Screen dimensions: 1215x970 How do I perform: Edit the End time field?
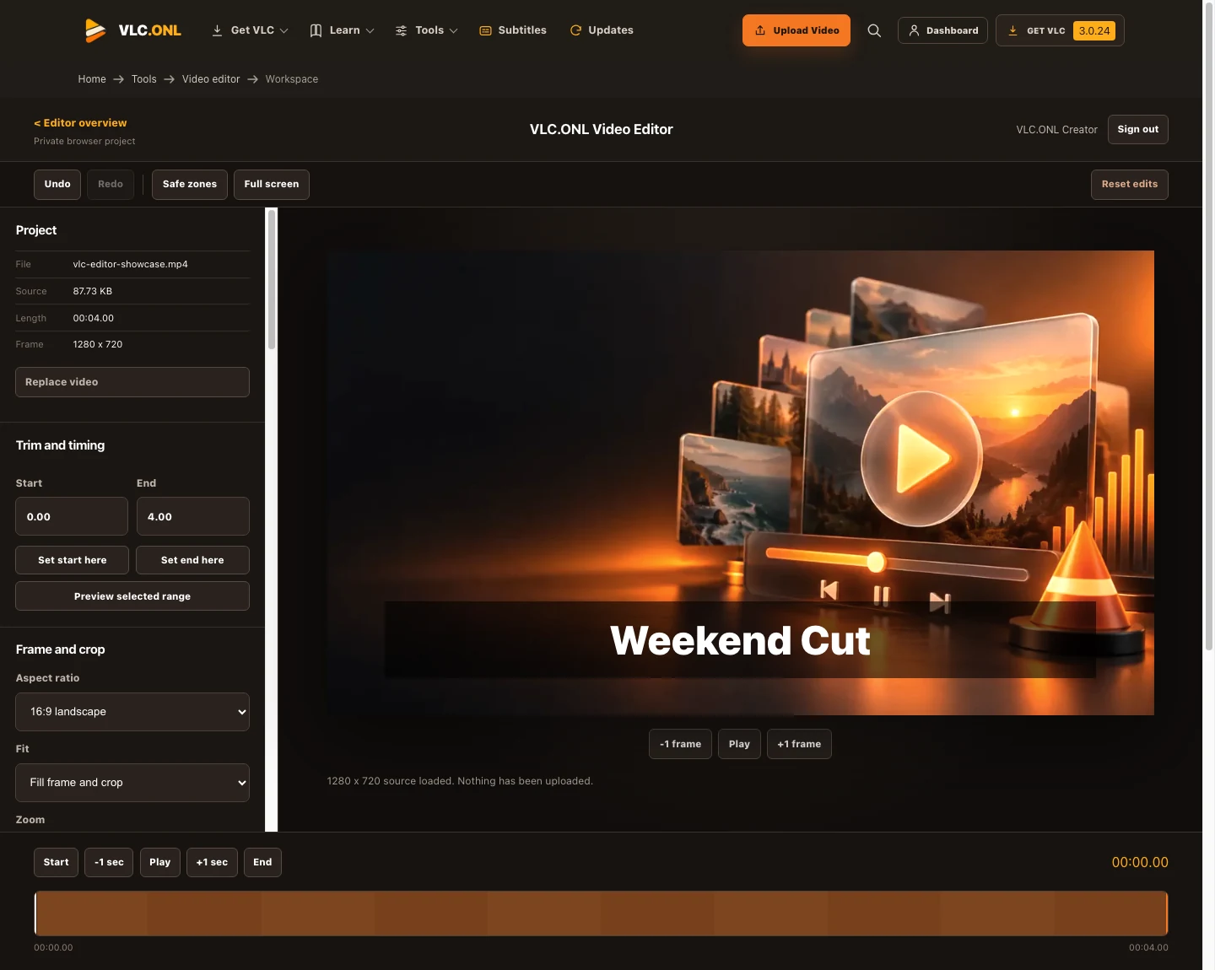pos(193,516)
